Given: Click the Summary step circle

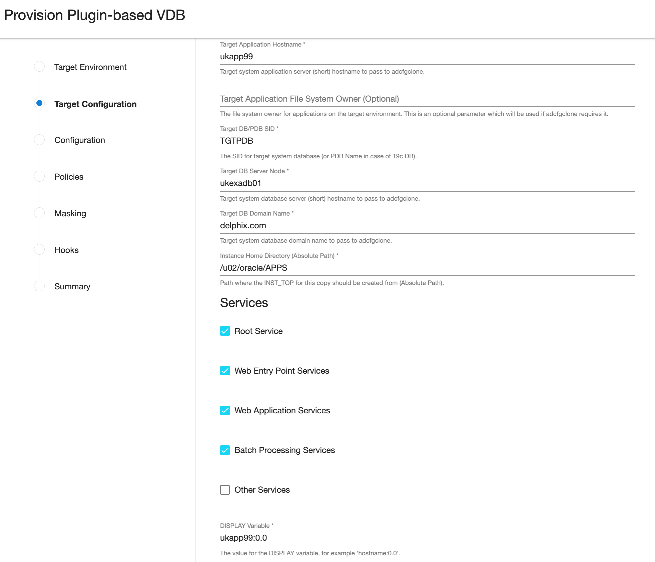Looking at the screenshot, I should pos(39,286).
